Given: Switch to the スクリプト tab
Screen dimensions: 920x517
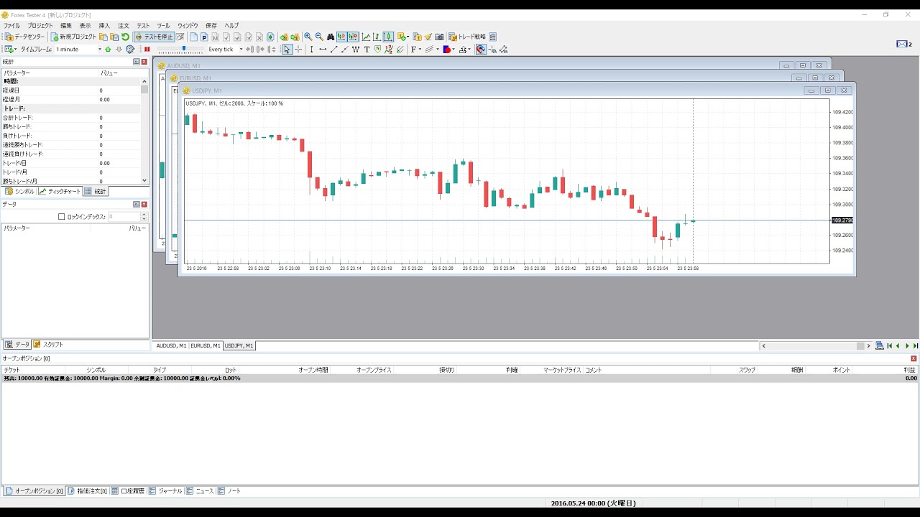Looking at the screenshot, I should (x=48, y=345).
